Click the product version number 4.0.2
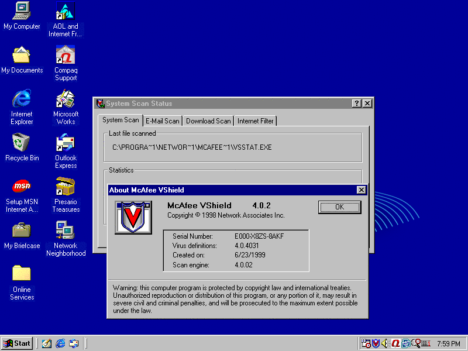Image resolution: width=468 pixels, height=351 pixels. click(x=261, y=205)
